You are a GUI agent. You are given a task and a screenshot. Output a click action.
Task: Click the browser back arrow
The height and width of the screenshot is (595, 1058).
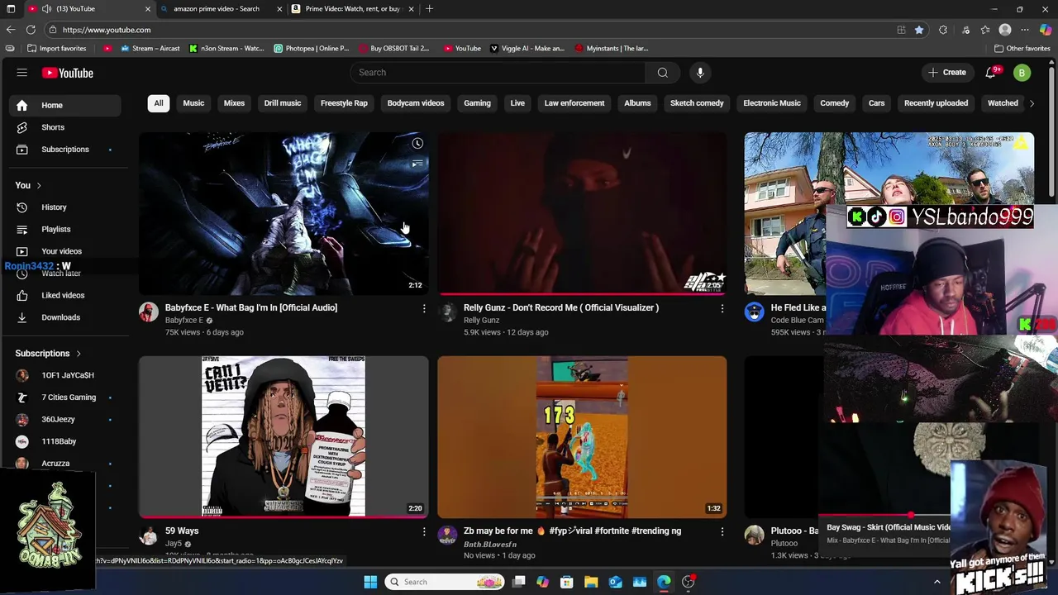click(x=11, y=30)
